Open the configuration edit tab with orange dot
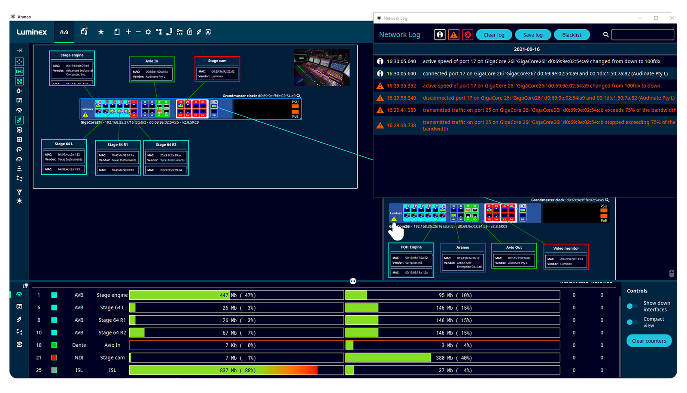 click(x=84, y=32)
